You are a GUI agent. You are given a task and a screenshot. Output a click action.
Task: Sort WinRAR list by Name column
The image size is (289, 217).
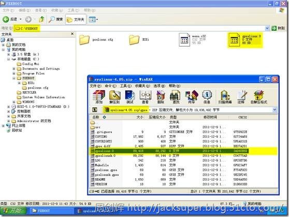tap(106, 117)
